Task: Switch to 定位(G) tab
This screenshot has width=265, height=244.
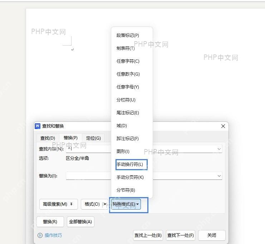Action: click(x=93, y=138)
